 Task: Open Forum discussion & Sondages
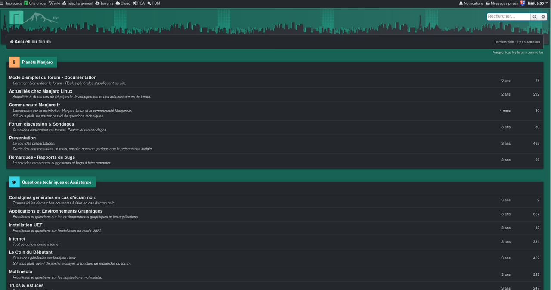pos(41,124)
